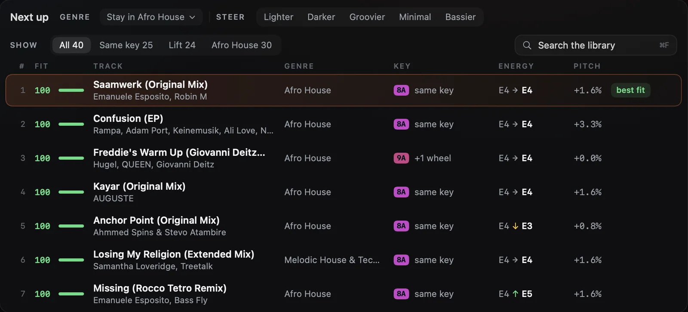Click the energy down arrow on Anchor Point
Screen dimensions: 688x312
point(515,226)
